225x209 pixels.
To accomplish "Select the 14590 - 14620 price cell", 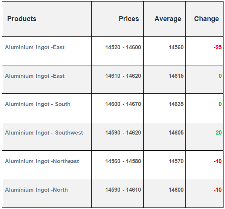I will coord(123,133).
